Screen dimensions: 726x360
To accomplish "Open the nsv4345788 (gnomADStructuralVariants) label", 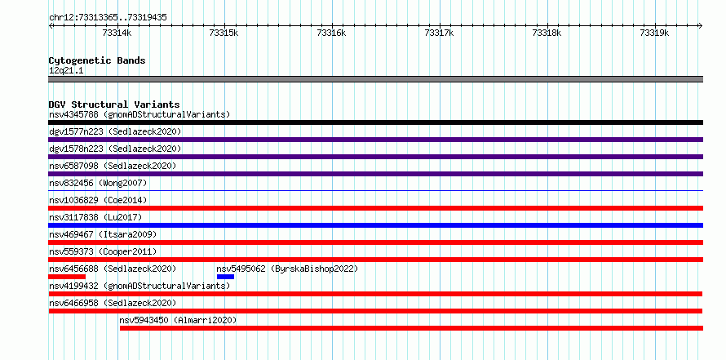I will click(x=139, y=114).
